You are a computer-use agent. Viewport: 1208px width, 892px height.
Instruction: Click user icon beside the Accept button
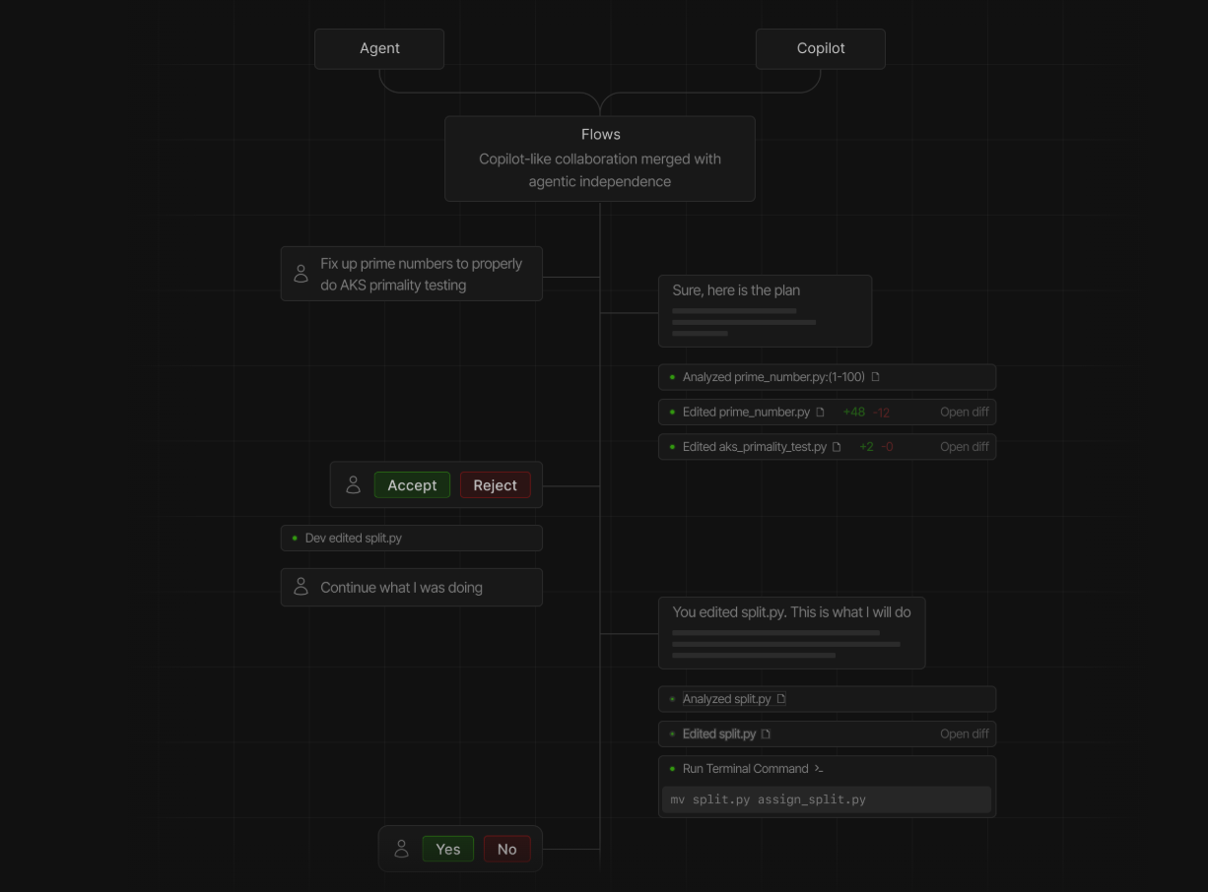tap(353, 485)
